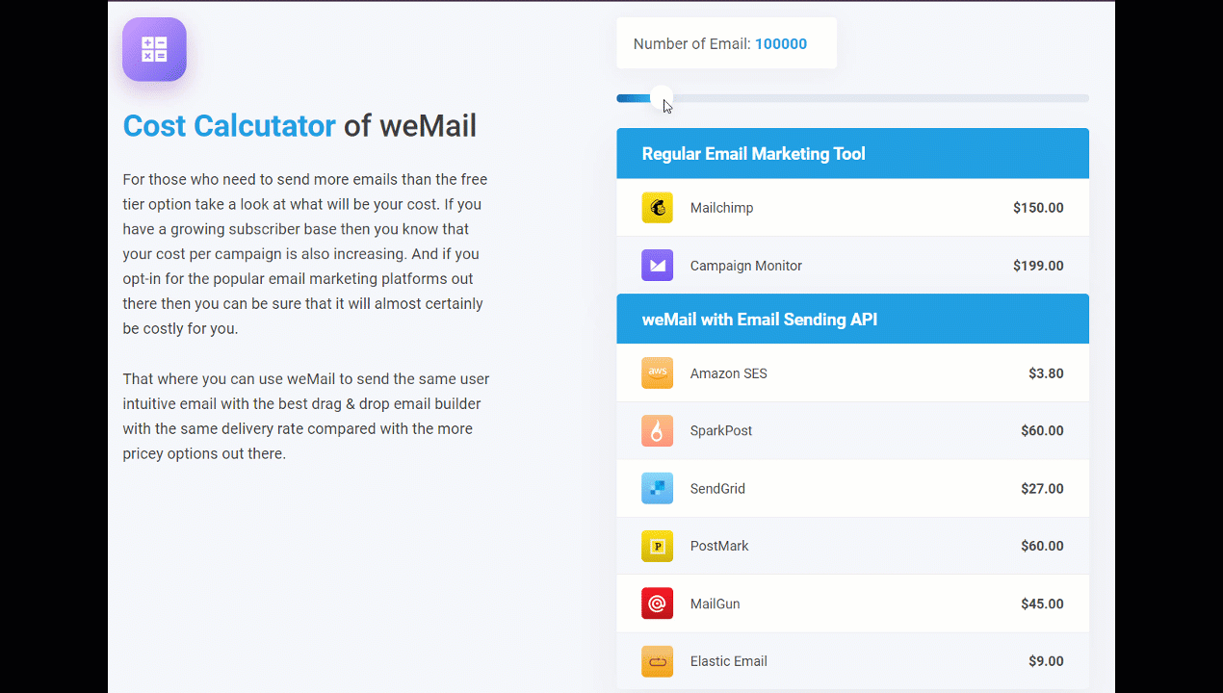The image size is (1223, 693).
Task: Click the Amazon SES $3.80 price label
Action: click(1046, 372)
